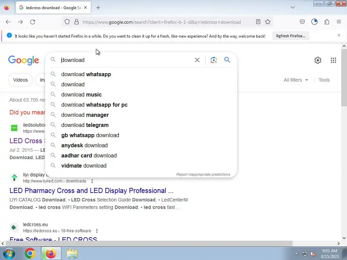This screenshot has height=260, width=347.
Task: Open Firefox account circle icon
Action: [x=314, y=22]
